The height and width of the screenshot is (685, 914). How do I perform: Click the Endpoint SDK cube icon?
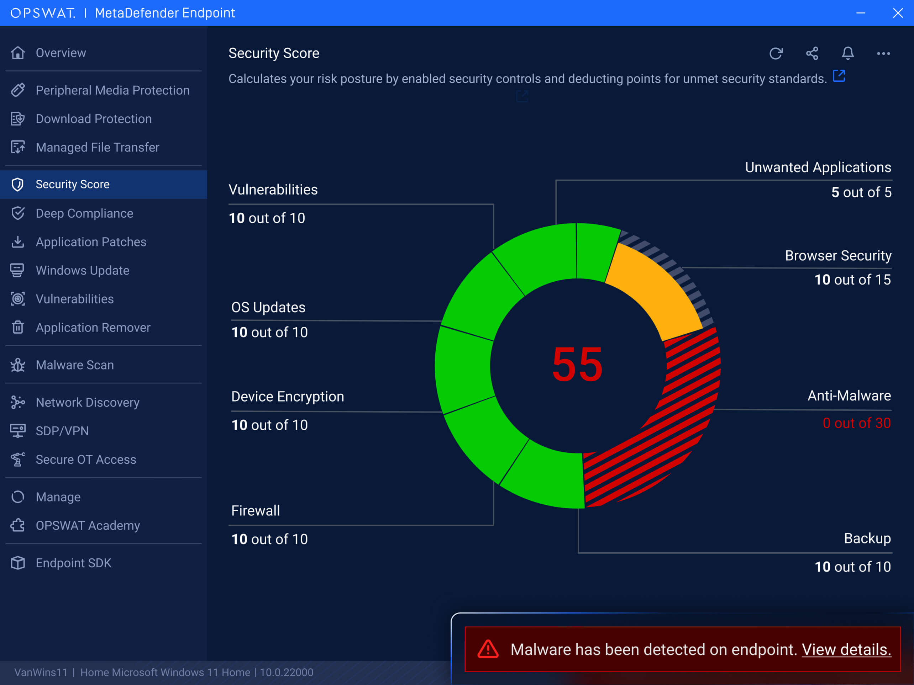point(18,563)
